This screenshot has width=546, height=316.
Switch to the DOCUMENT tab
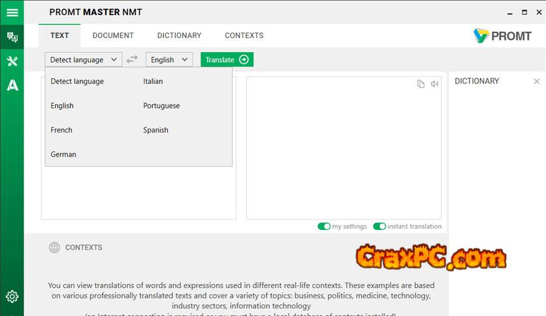[113, 35]
